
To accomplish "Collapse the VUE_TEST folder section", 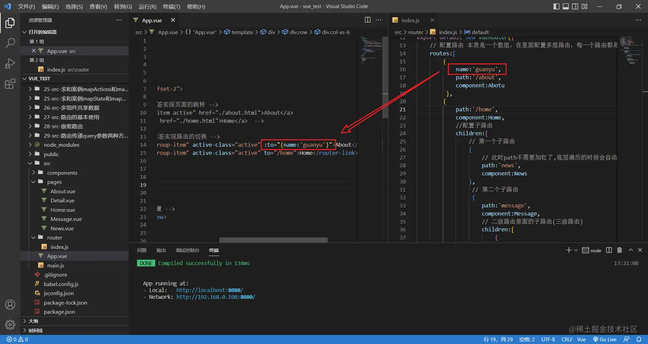I will 74,79.
